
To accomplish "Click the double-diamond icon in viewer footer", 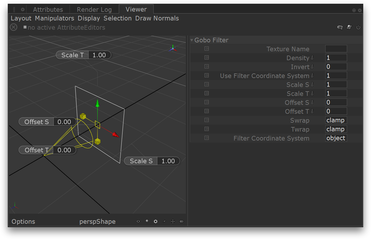I will (x=181, y=221).
